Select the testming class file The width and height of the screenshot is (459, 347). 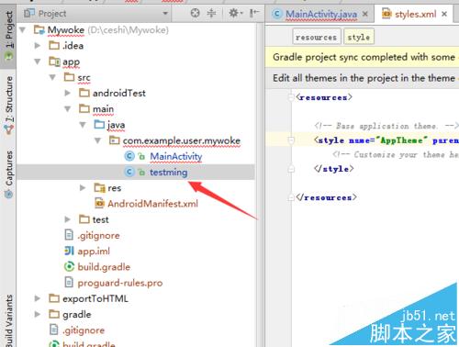[x=169, y=173]
